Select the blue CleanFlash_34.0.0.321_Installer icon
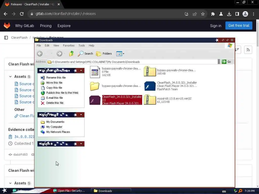This screenshot has width=259, height=194. [x=150, y=86]
